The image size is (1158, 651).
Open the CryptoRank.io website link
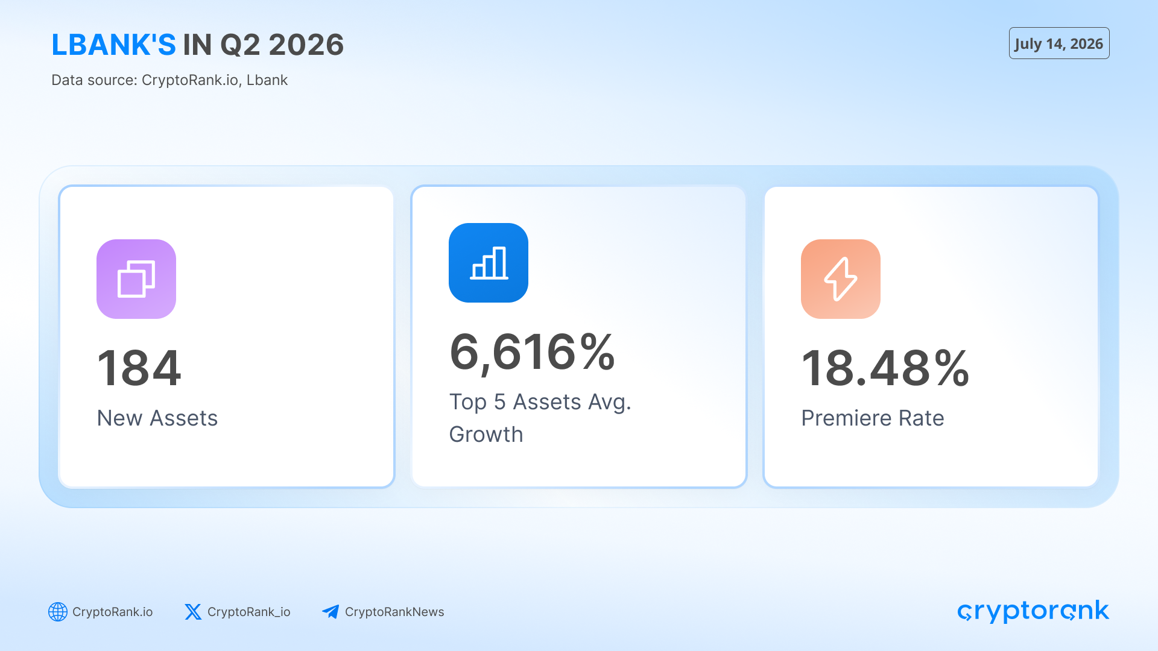tap(112, 612)
